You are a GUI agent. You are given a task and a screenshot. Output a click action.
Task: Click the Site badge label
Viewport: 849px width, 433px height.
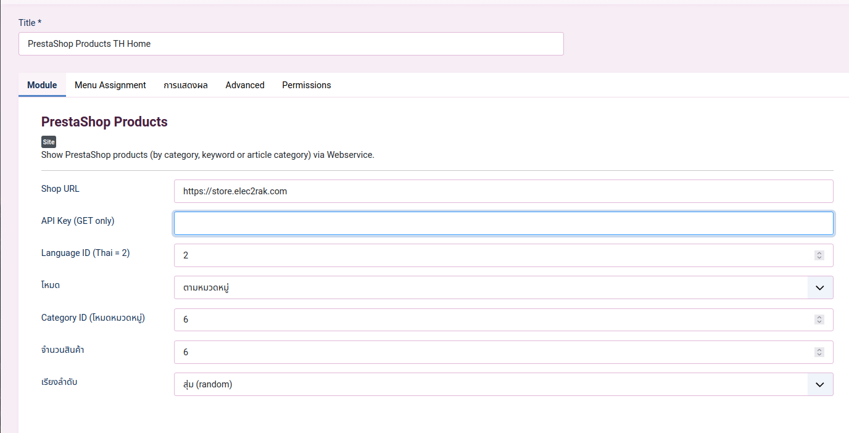[49, 142]
